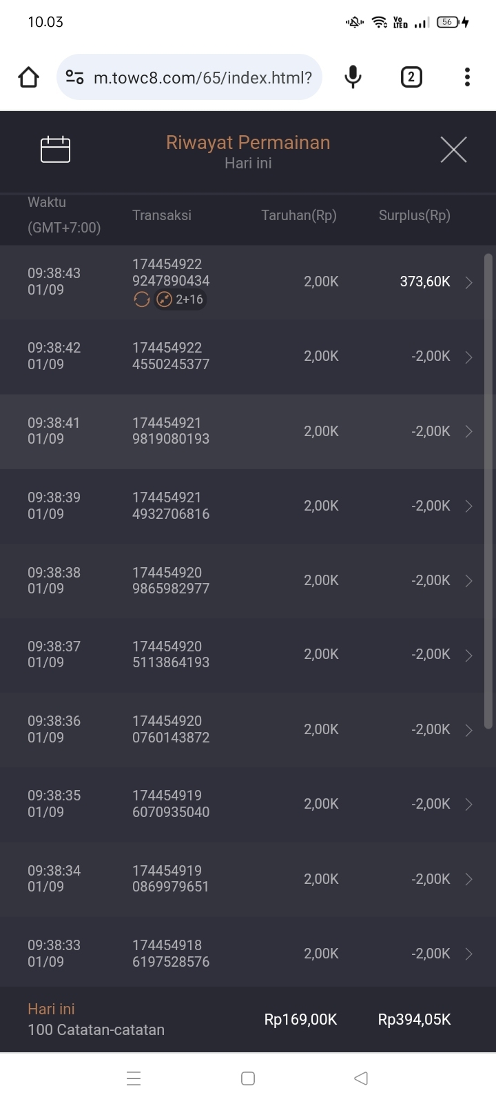
Task: Click the history list scrollbar
Action: point(488,490)
